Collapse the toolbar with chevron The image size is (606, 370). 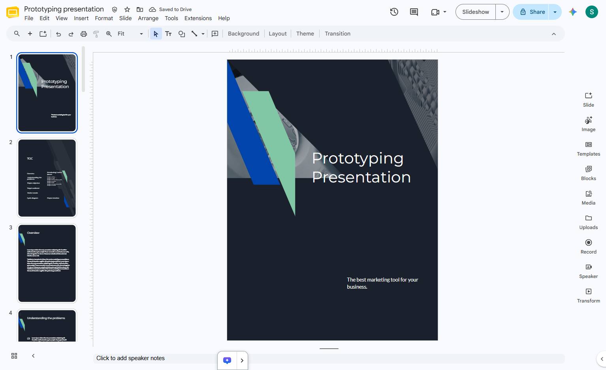tap(554, 34)
